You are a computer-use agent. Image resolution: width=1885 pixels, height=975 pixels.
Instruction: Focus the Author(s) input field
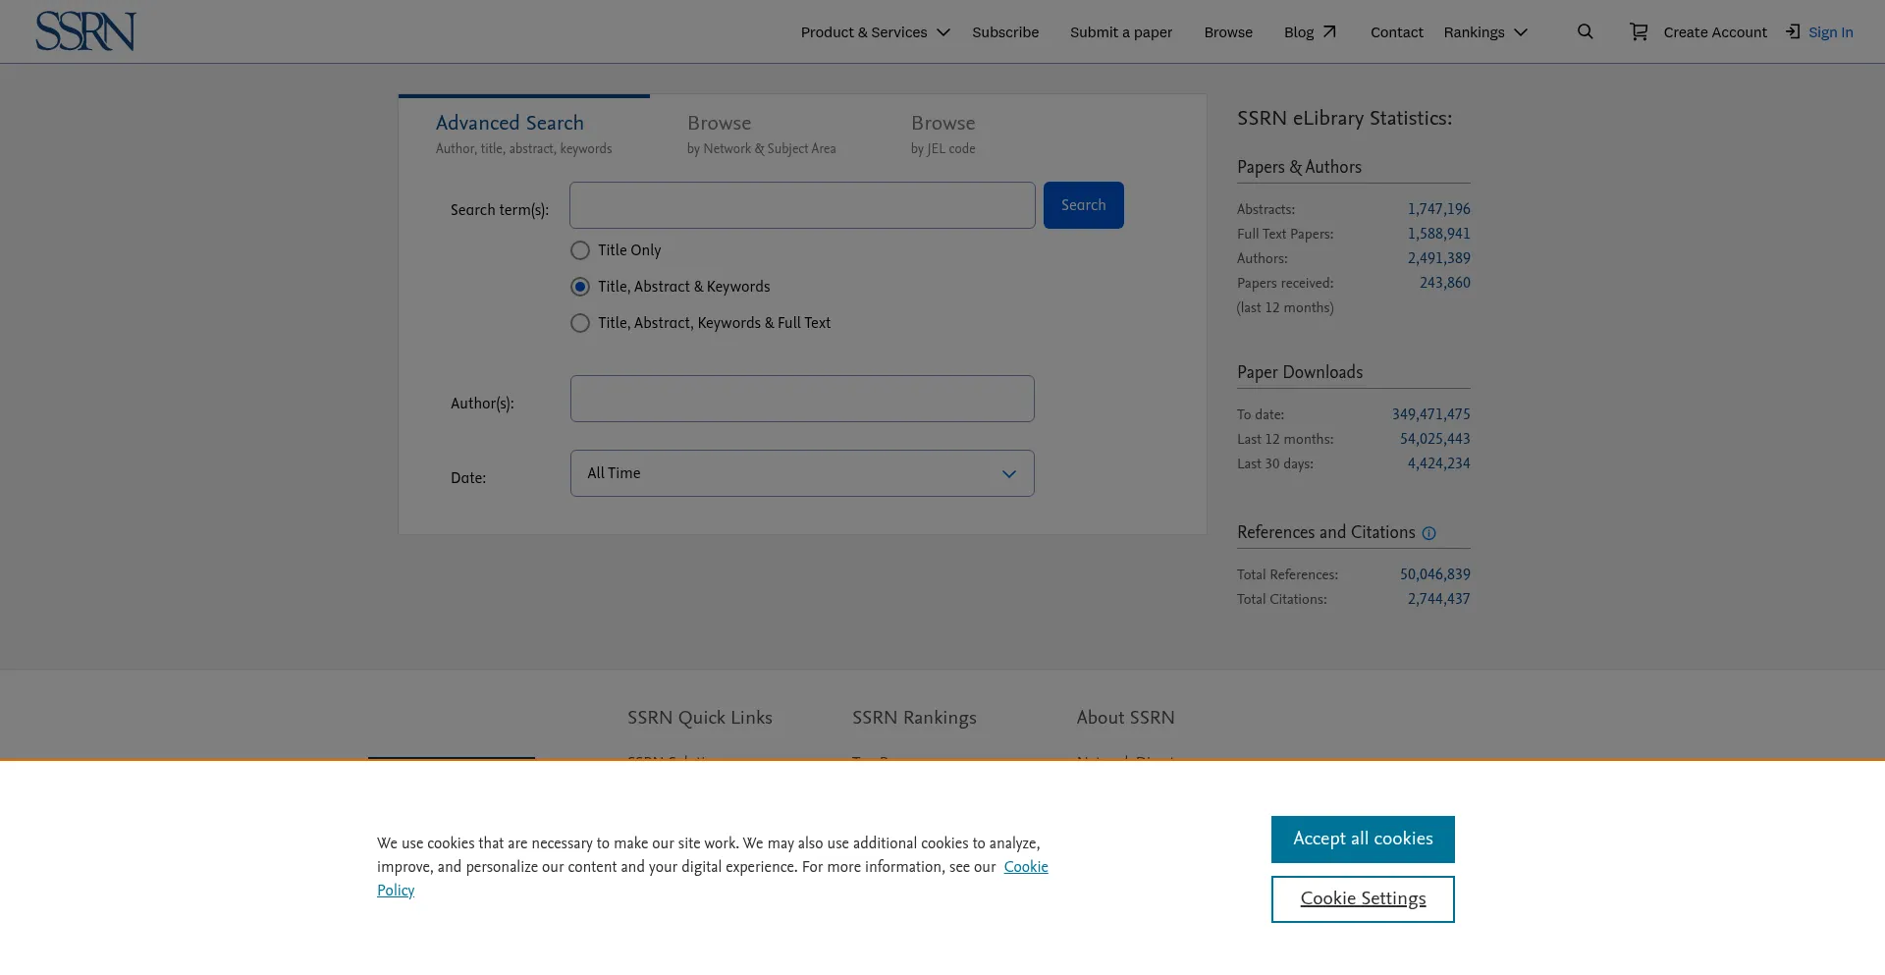pyautogui.click(x=801, y=399)
